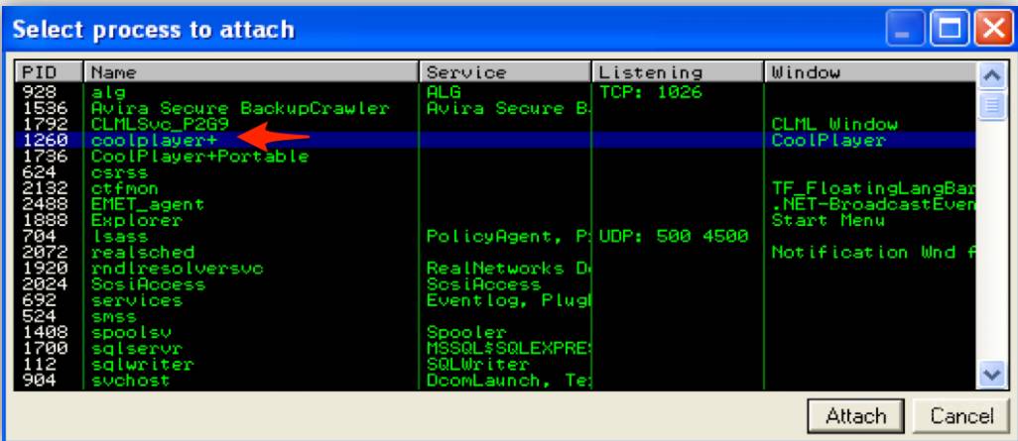
Task: Click the vertical scrollbar thumb
Action: (991, 106)
